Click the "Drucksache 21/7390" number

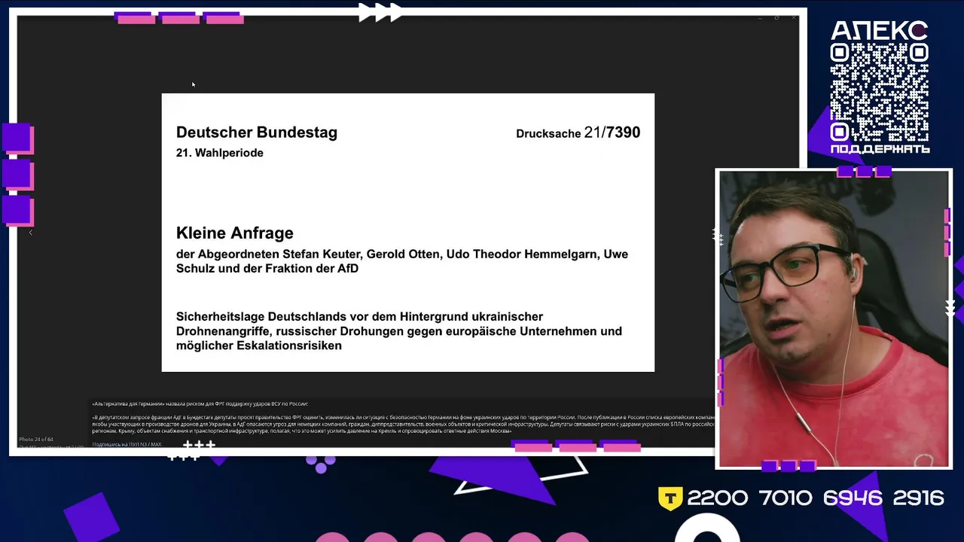[x=578, y=133]
